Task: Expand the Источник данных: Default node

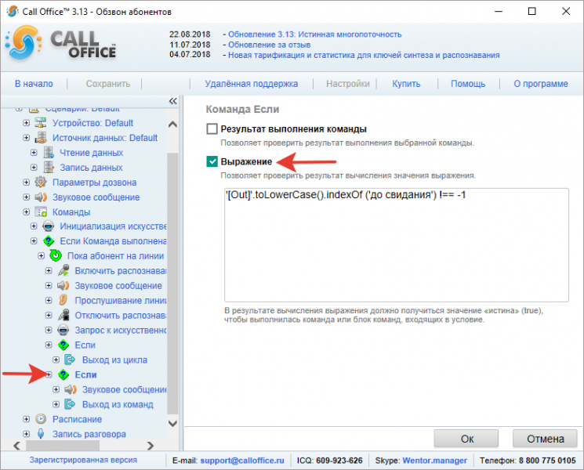Action: (26, 138)
